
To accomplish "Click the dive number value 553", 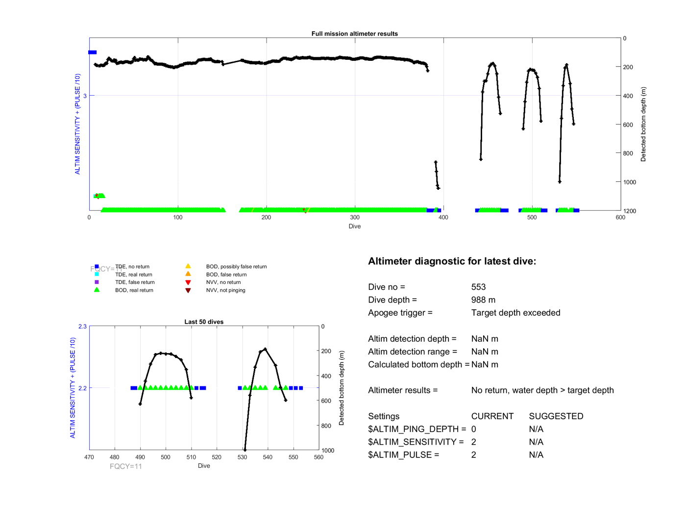I will [478, 287].
